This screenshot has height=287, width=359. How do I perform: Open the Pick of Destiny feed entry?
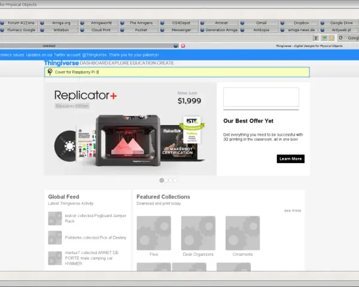96,237
